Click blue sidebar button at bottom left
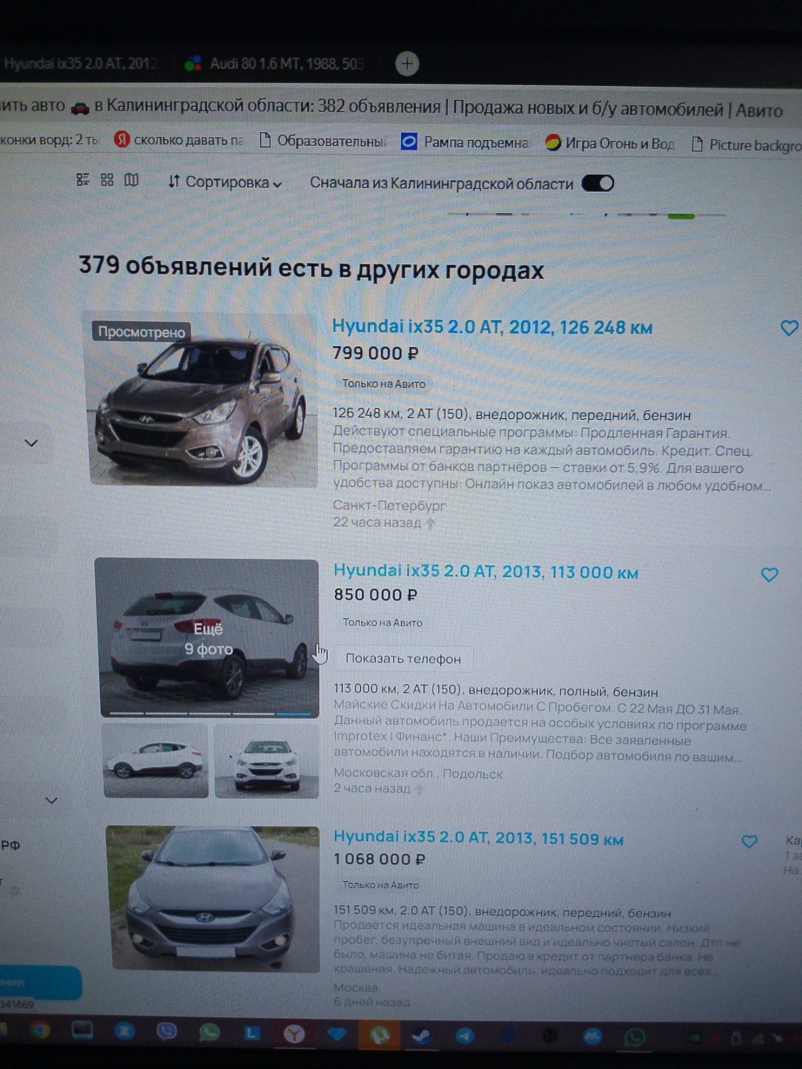Screen dimensions: 802x1069 tap(40, 983)
